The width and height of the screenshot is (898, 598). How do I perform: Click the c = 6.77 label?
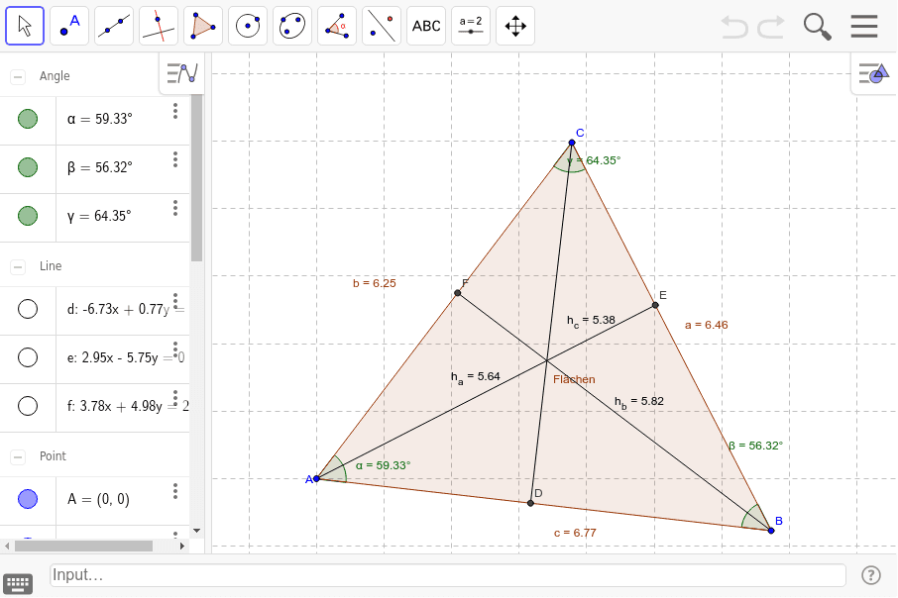(575, 533)
